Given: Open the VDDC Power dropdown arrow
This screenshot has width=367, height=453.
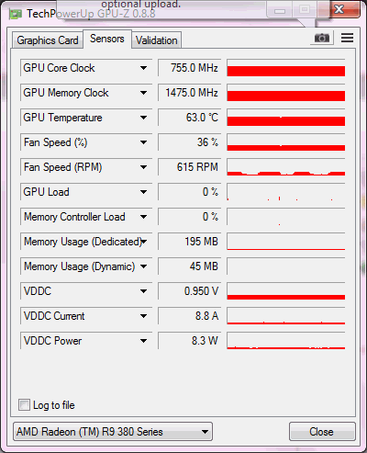Looking at the screenshot, I should [143, 341].
